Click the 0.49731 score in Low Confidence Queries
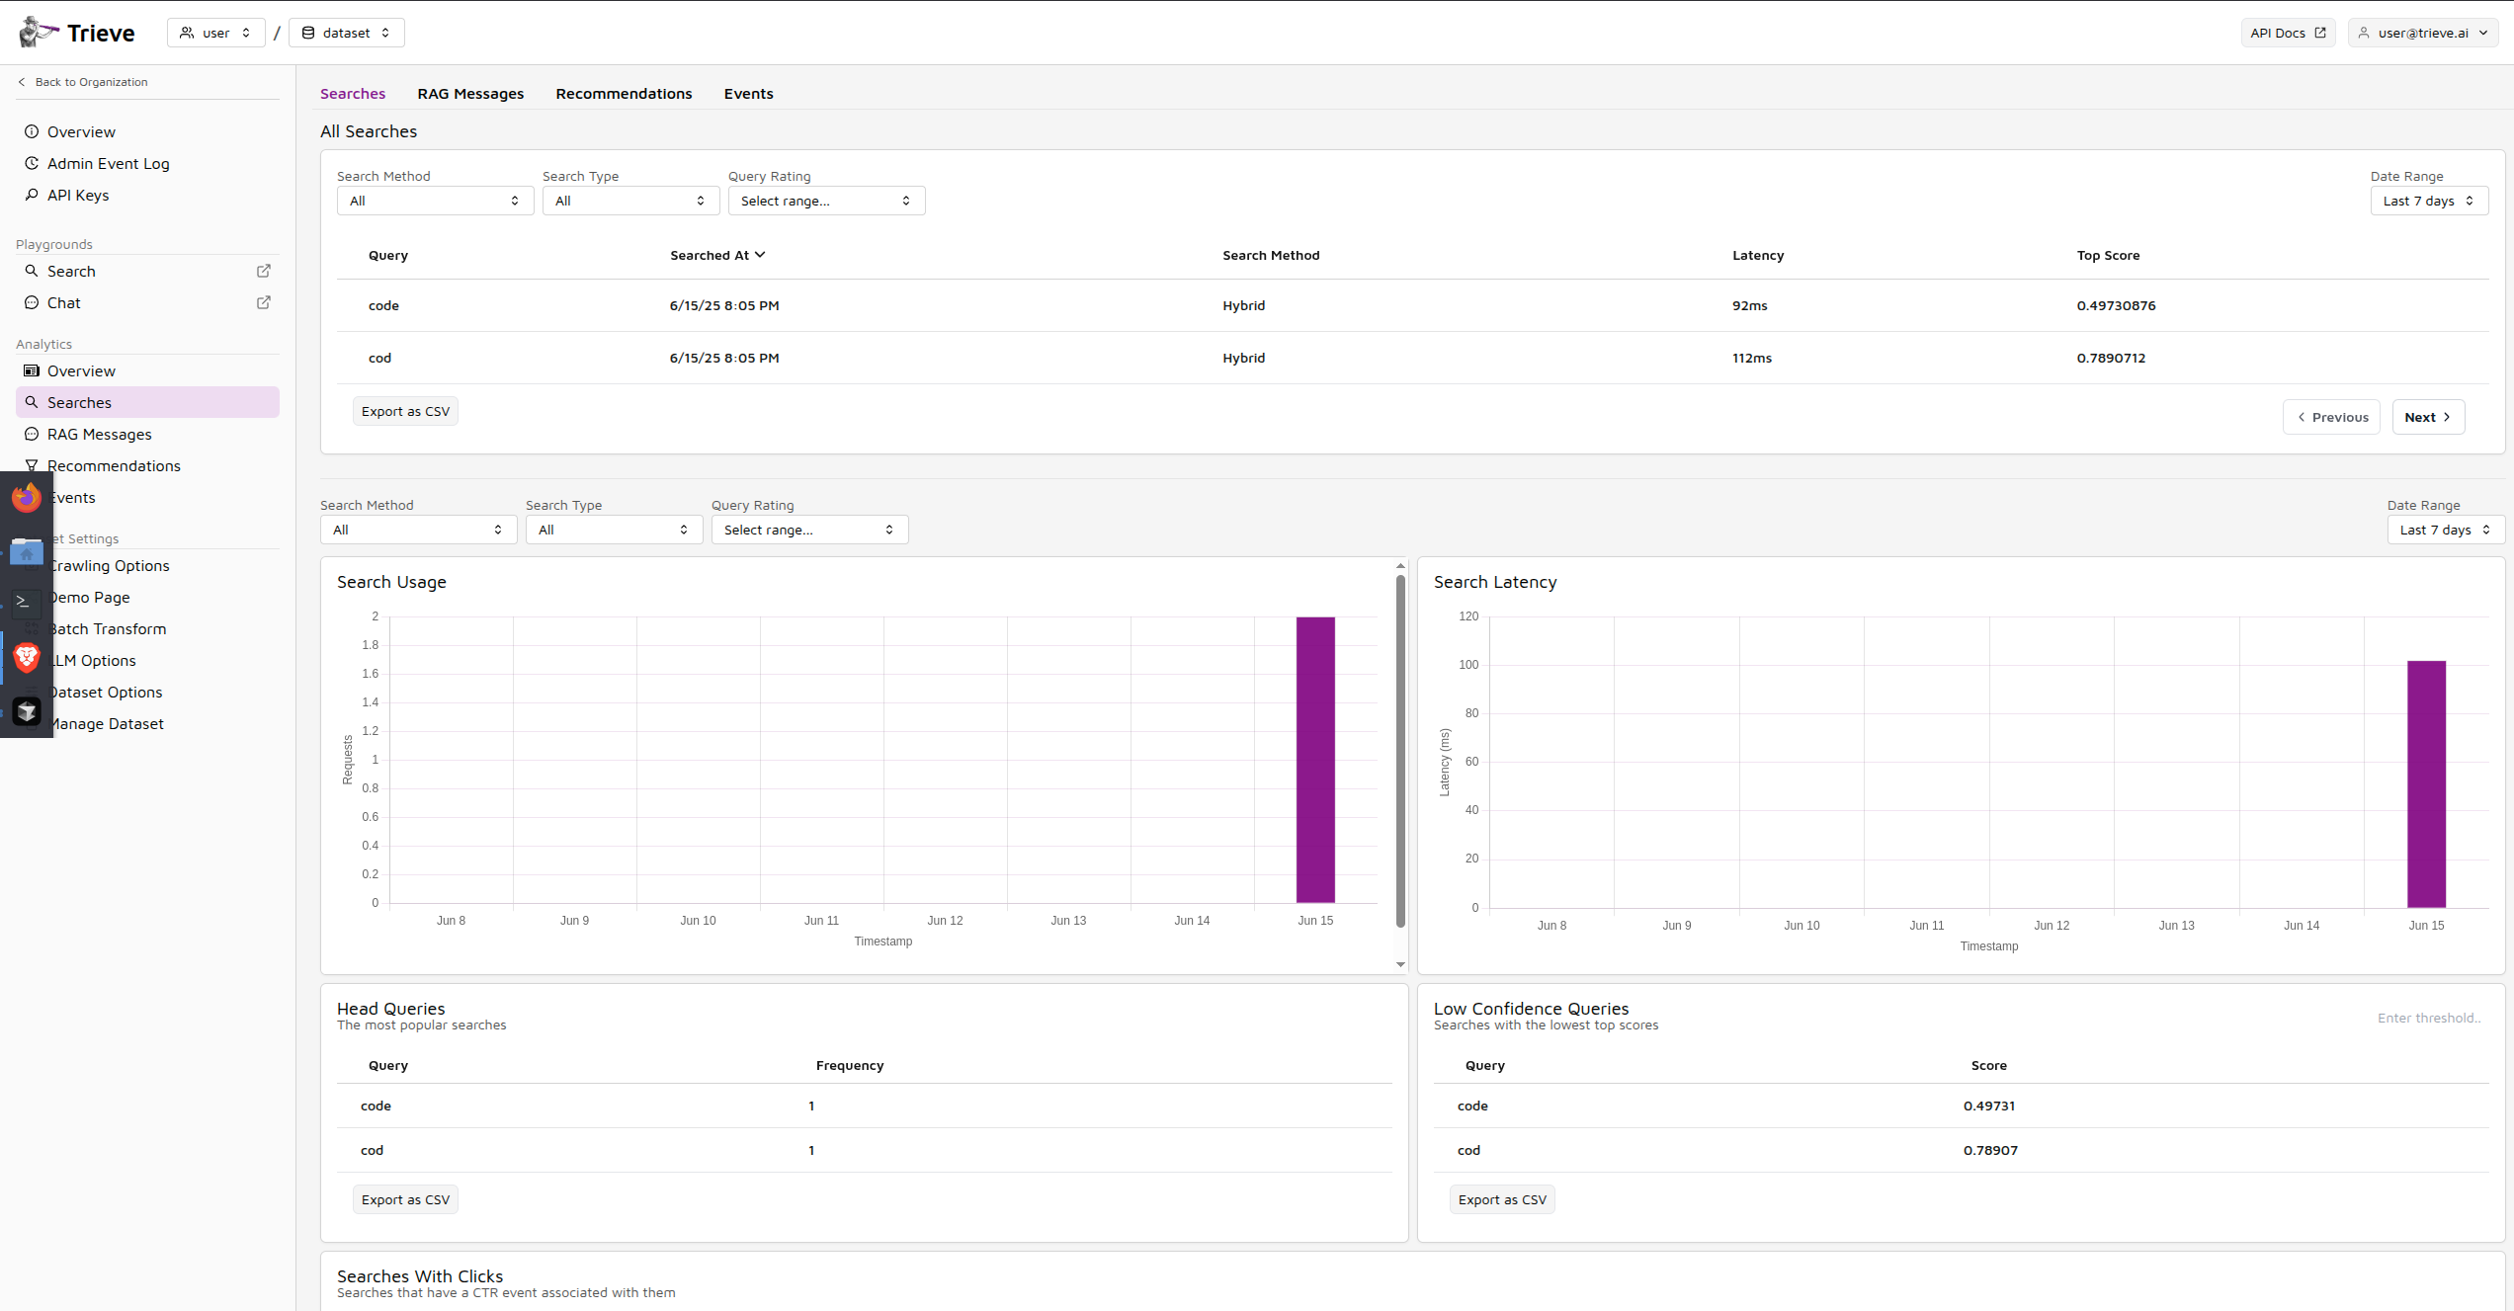The image size is (2514, 1311). (x=1988, y=1106)
